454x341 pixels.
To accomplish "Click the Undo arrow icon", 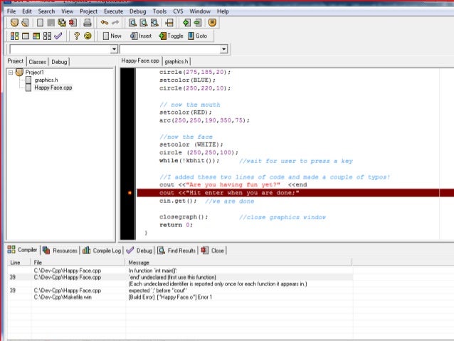I will (104, 23).
